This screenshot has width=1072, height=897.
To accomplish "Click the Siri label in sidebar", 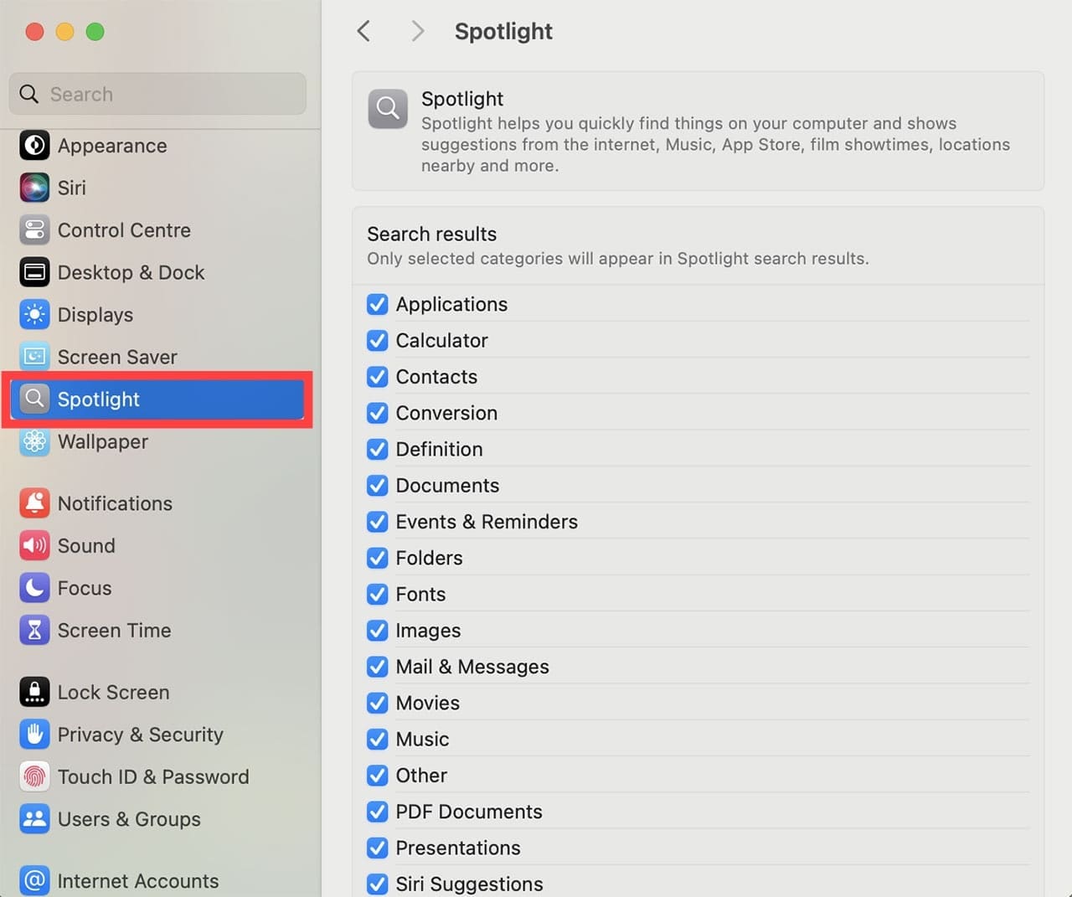I will [x=72, y=188].
